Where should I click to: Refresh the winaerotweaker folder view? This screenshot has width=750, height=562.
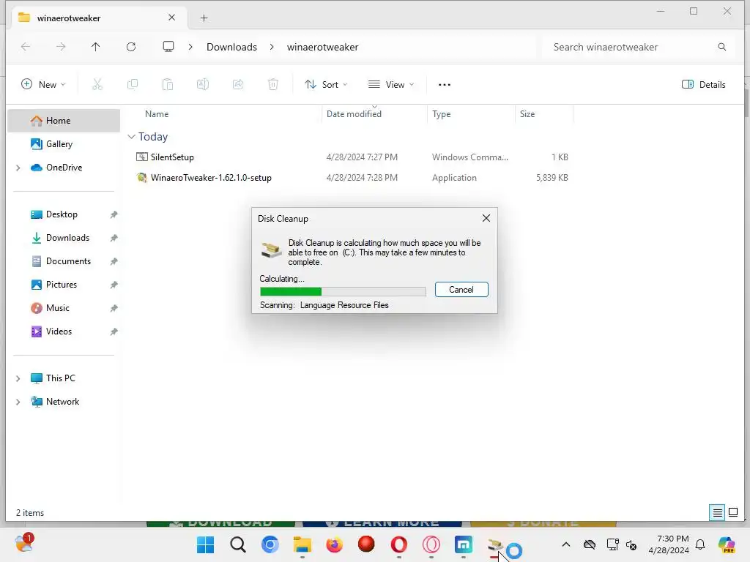click(131, 46)
